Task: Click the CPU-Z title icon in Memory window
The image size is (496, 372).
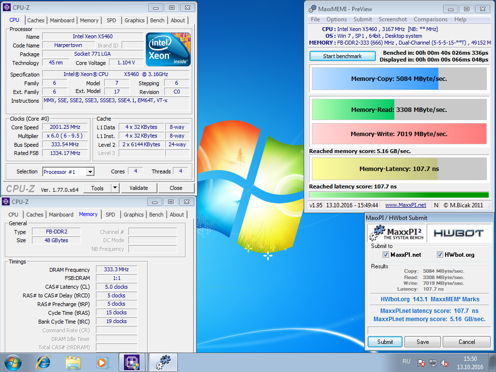Action: 5,201
